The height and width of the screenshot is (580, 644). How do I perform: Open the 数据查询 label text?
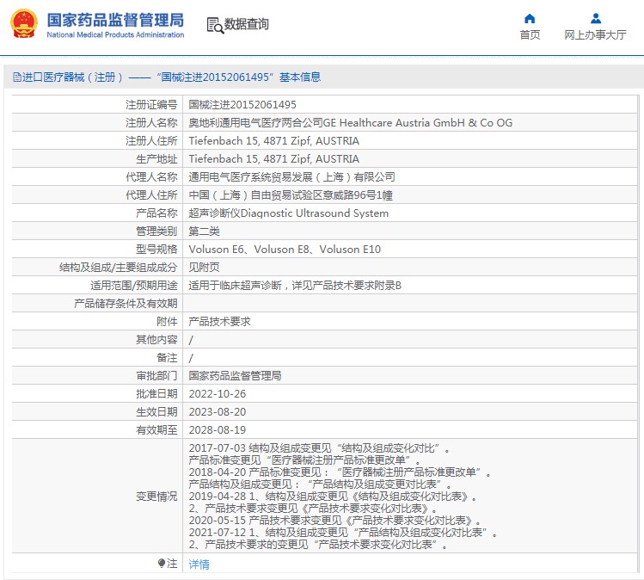click(246, 25)
